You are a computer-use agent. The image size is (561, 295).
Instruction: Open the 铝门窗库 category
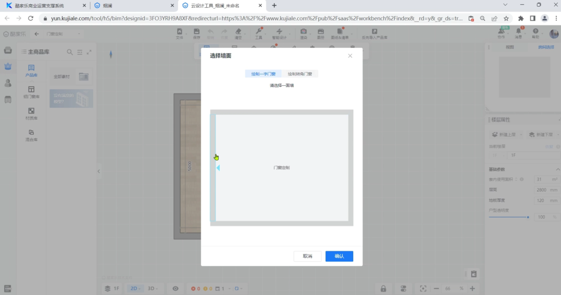pyautogui.click(x=31, y=92)
